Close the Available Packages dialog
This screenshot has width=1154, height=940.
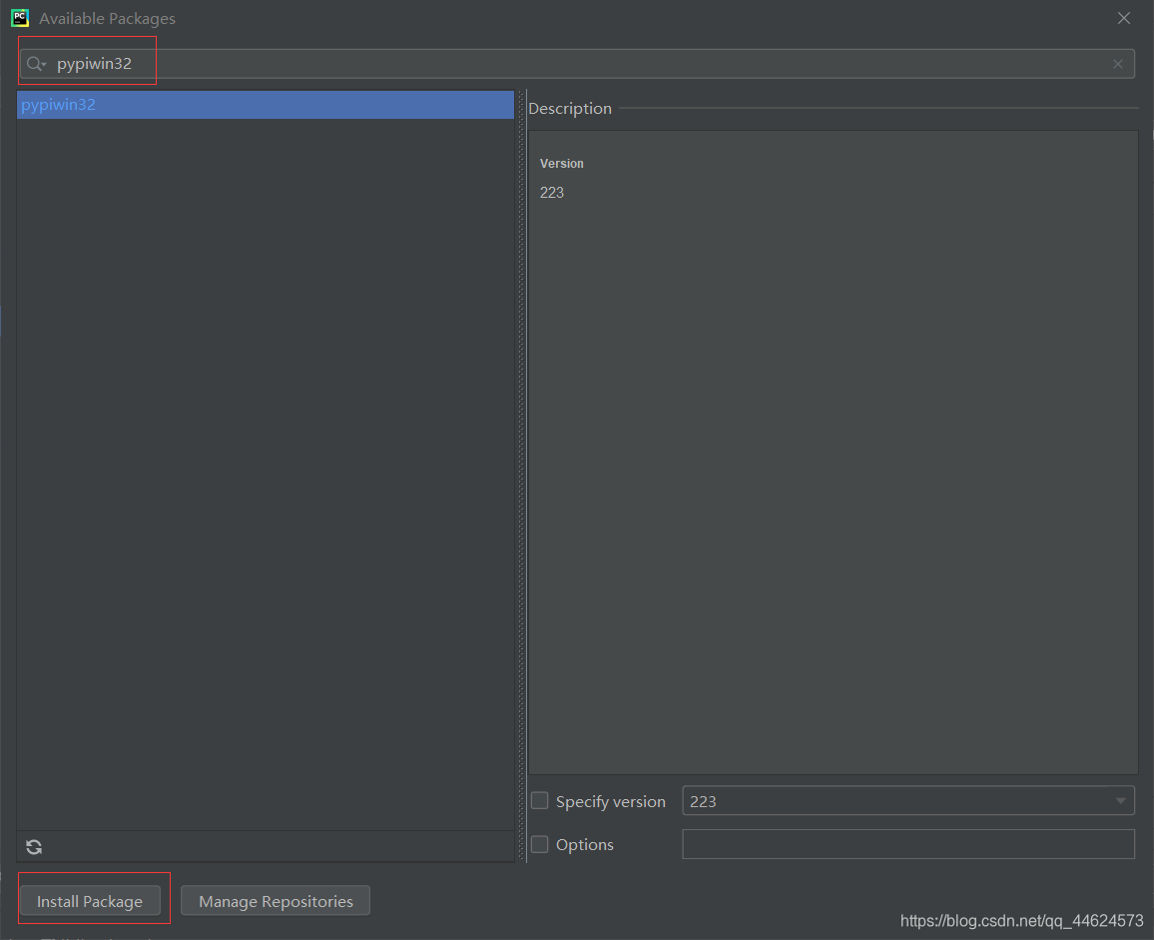point(1124,18)
